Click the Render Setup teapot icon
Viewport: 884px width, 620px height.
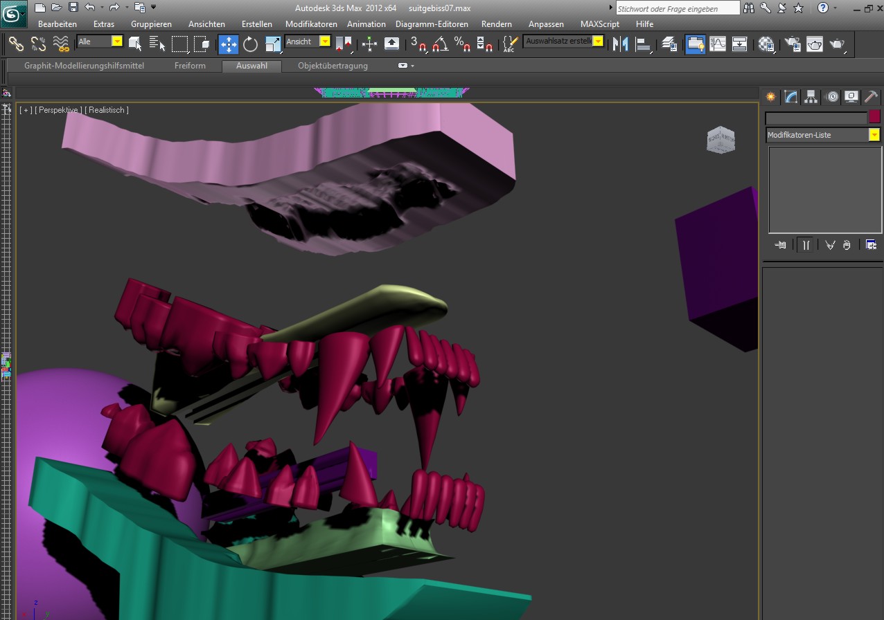793,44
